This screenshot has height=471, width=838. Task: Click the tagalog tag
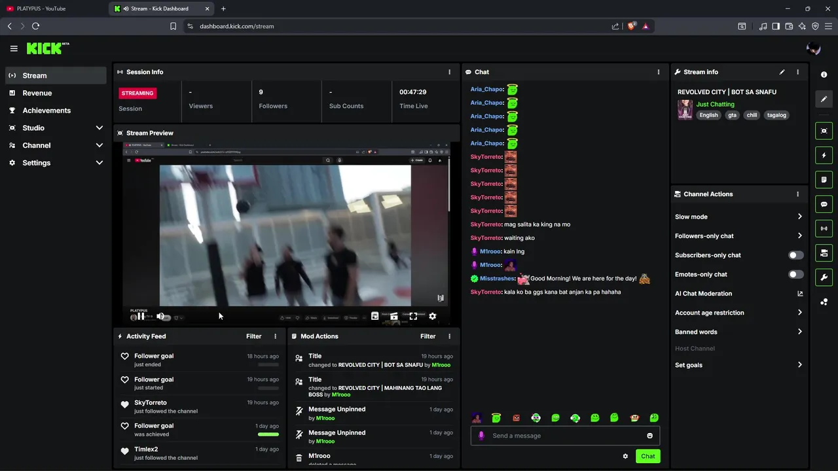tap(776, 115)
